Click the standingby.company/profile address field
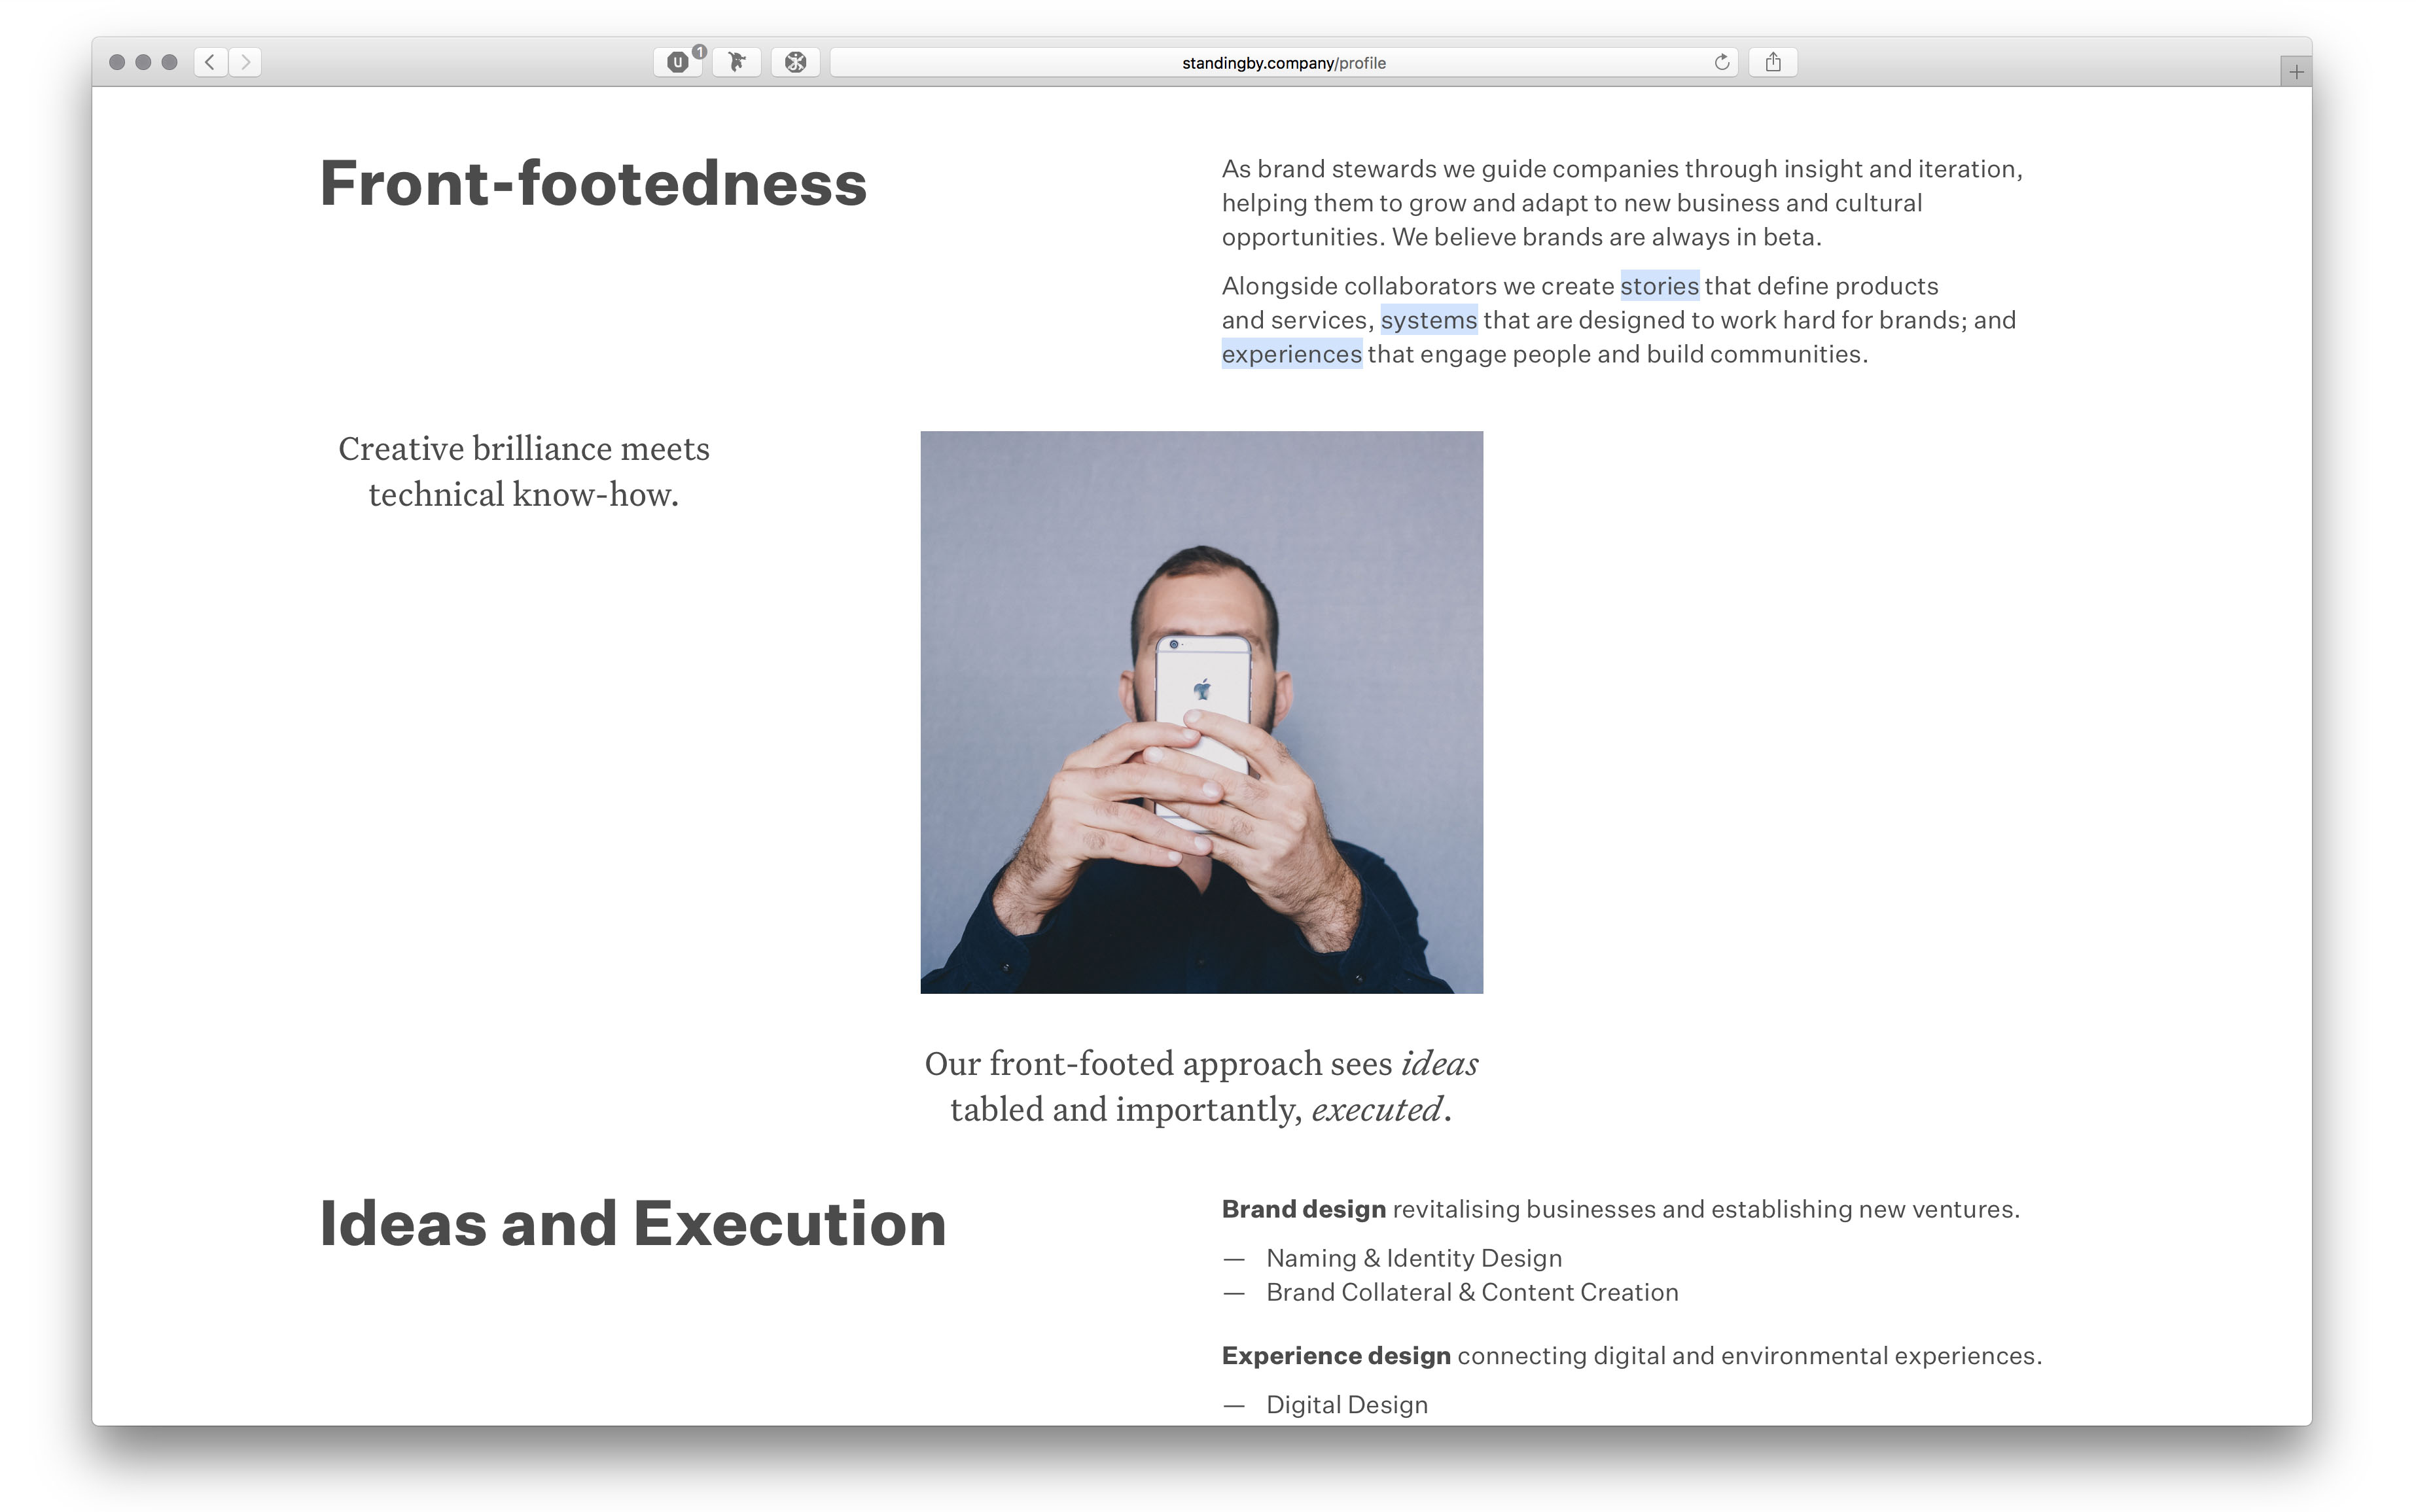The image size is (2416, 1512). (x=1284, y=62)
